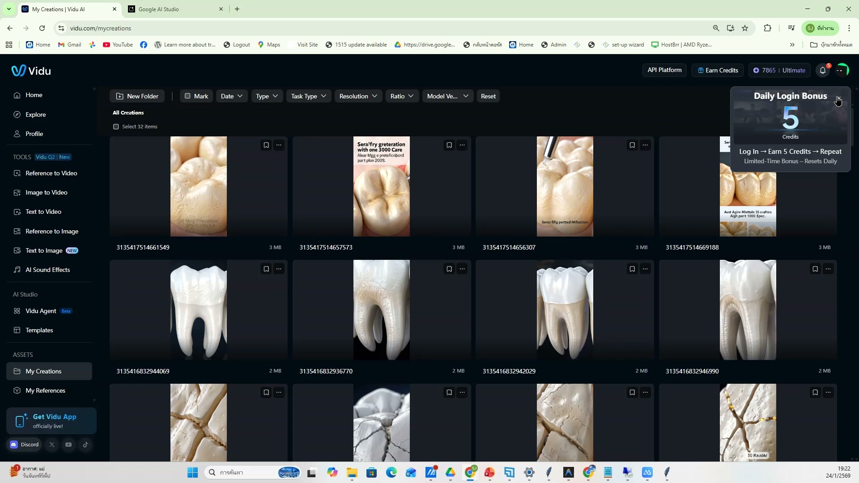Image resolution: width=859 pixels, height=483 pixels.
Task: Open the My References sidebar section
Action: point(45,390)
